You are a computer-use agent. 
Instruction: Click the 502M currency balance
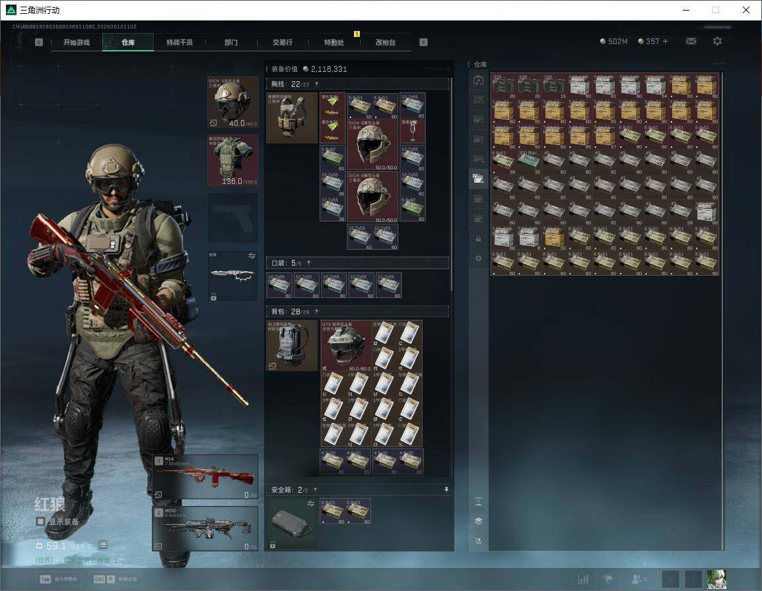point(614,42)
